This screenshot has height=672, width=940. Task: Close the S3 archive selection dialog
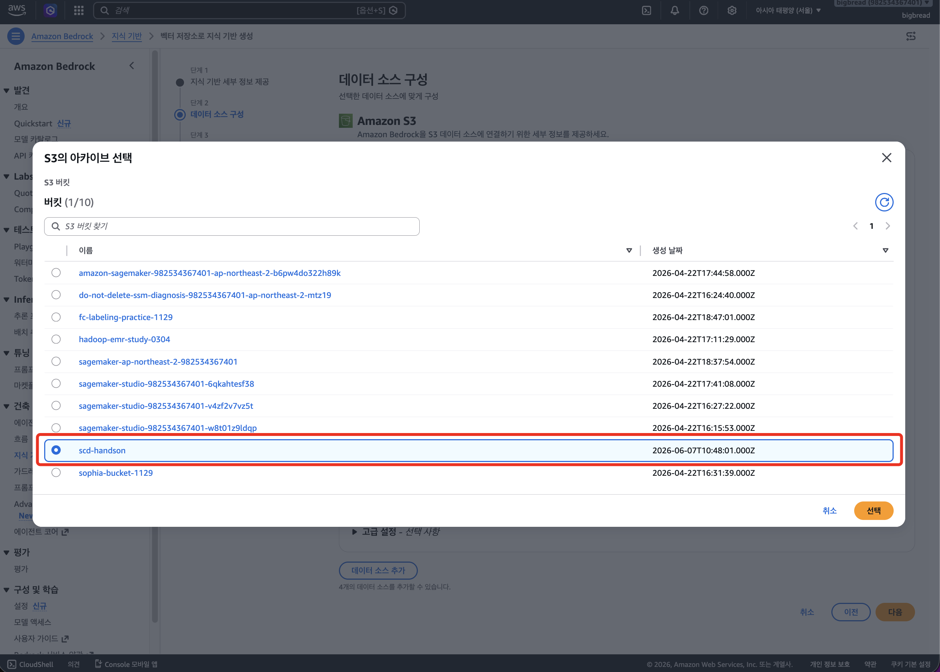886,157
